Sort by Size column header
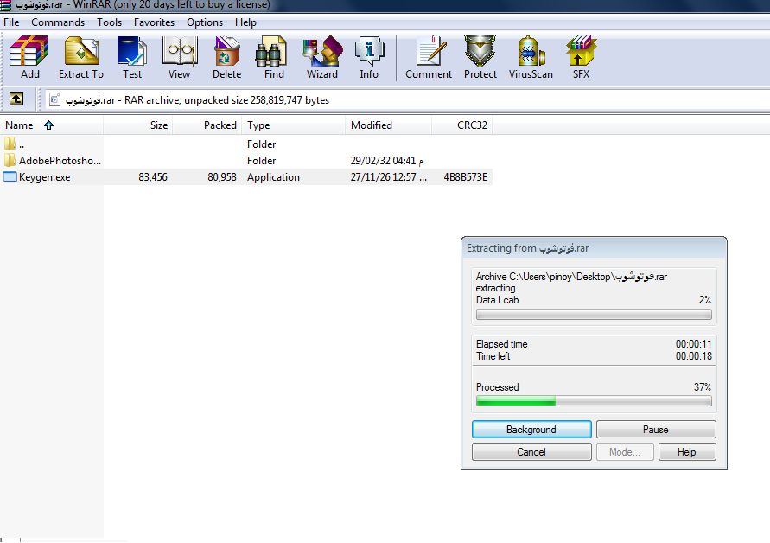 (x=138, y=125)
